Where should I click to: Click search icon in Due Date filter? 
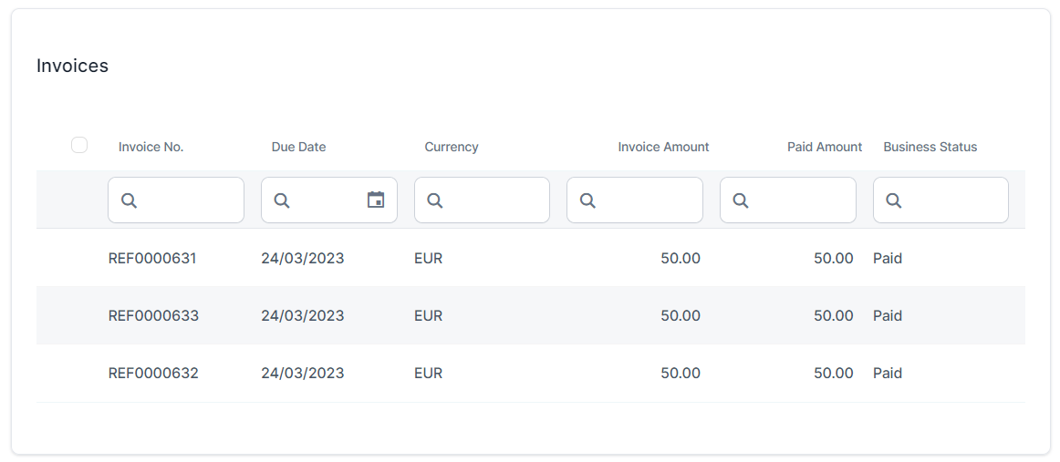pyautogui.click(x=282, y=200)
